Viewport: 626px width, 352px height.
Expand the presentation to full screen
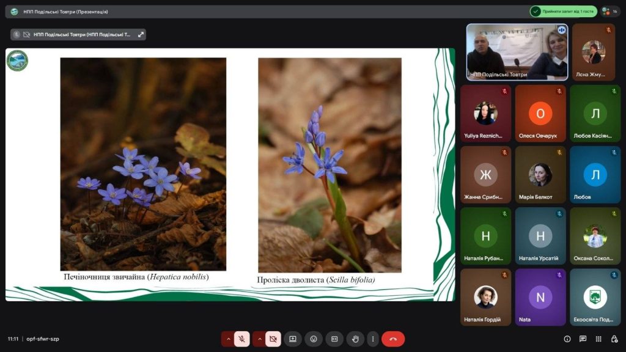[141, 35]
